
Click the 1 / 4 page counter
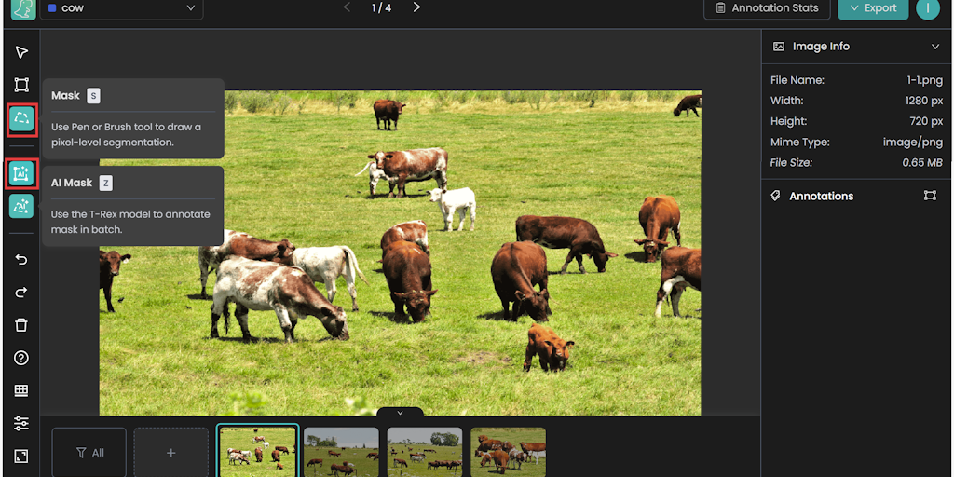point(381,7)
